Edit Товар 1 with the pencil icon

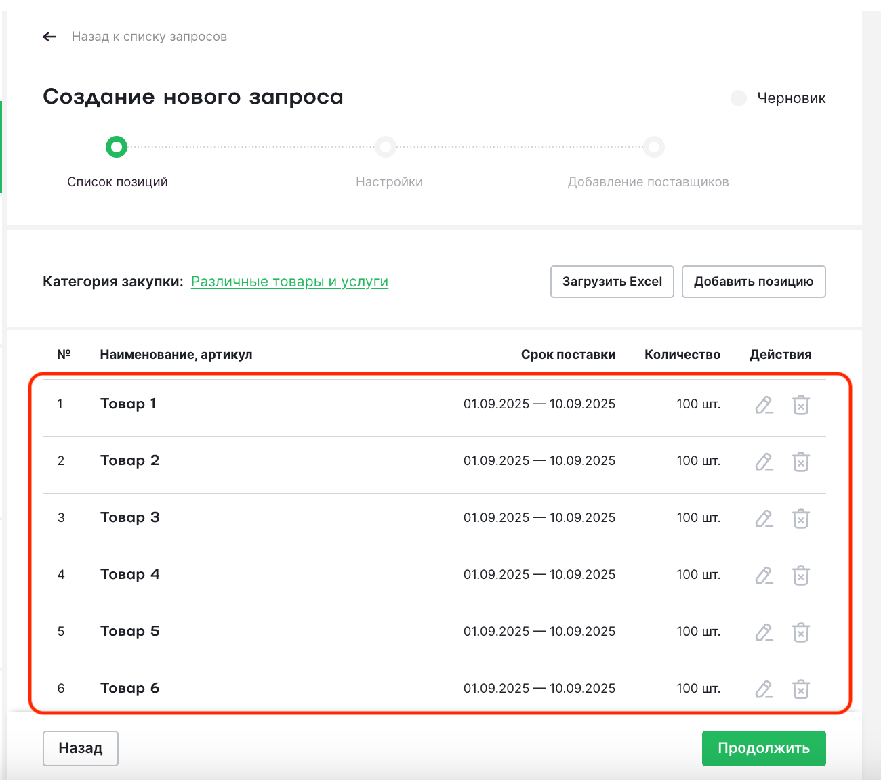tap(764, 405)
